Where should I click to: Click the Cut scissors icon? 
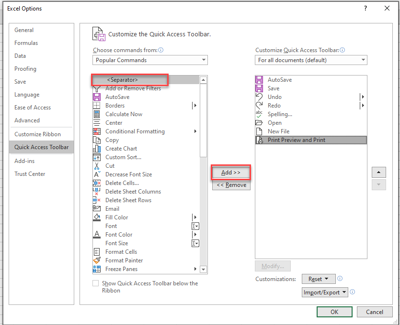point(97,166)
